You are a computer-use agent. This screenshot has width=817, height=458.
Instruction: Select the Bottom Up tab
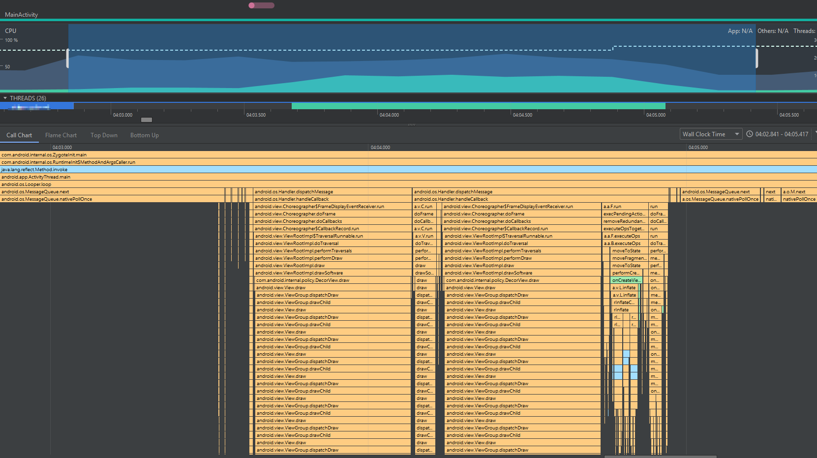coord(144,135)
